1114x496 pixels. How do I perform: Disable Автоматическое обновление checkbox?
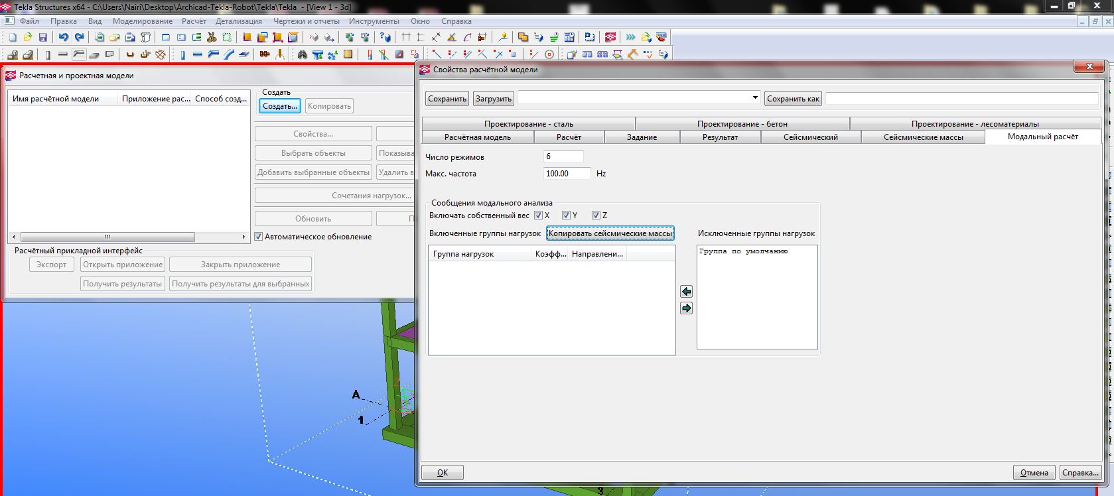click(x=259, y=237)
